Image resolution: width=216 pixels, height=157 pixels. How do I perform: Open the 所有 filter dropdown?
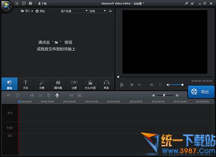click(98, 11)
